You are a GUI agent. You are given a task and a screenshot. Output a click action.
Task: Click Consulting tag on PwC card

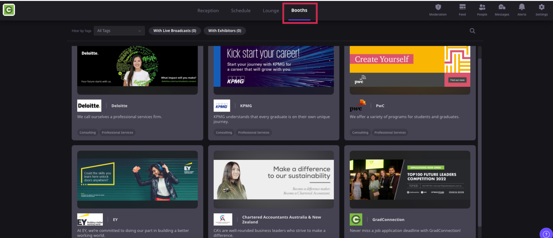point(360,132)
